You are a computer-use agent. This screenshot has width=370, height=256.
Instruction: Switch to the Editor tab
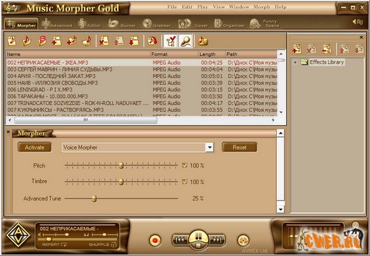pyautogui.click(x=90, y=24)
